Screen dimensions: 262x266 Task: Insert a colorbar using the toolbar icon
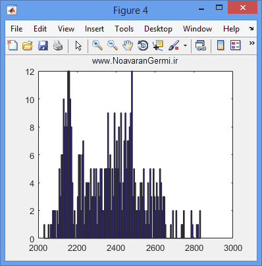click(x=221, y=45)
